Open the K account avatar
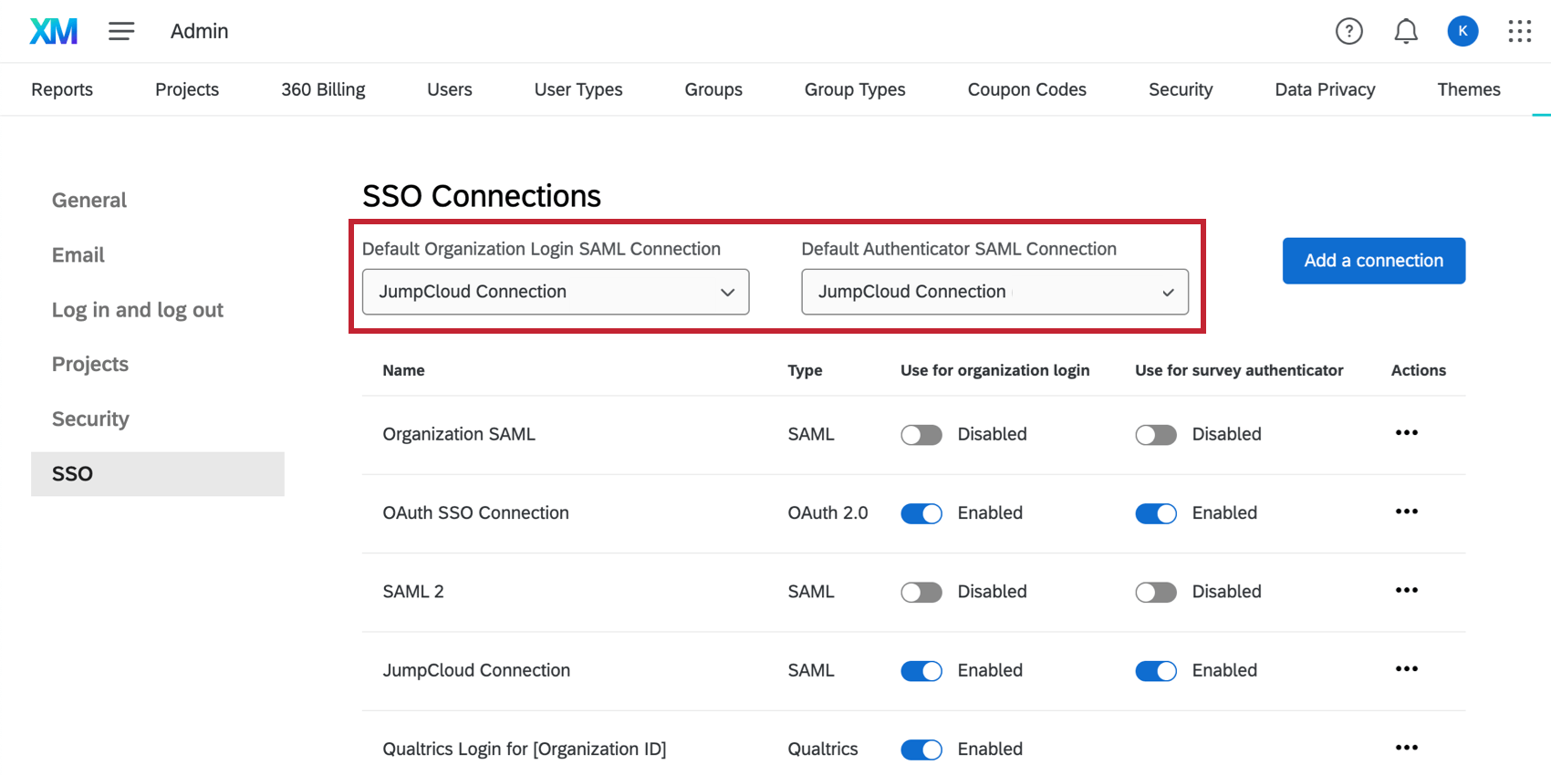Viewport: 1551px width, 775px height. [1463, 31]
